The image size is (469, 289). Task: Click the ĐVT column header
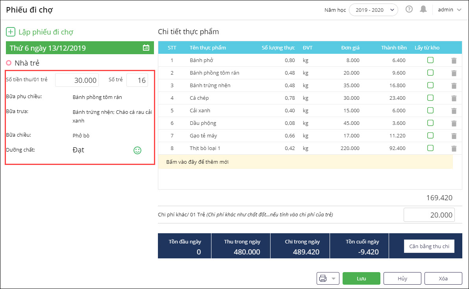coord(308,48)
